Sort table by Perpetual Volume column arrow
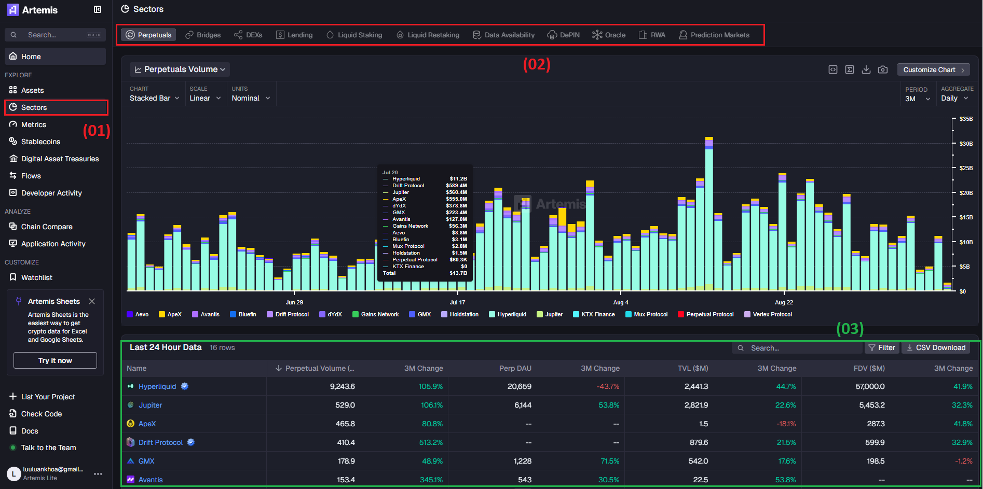983x489 pixels. pyautogui.click(x=279, y=368)
